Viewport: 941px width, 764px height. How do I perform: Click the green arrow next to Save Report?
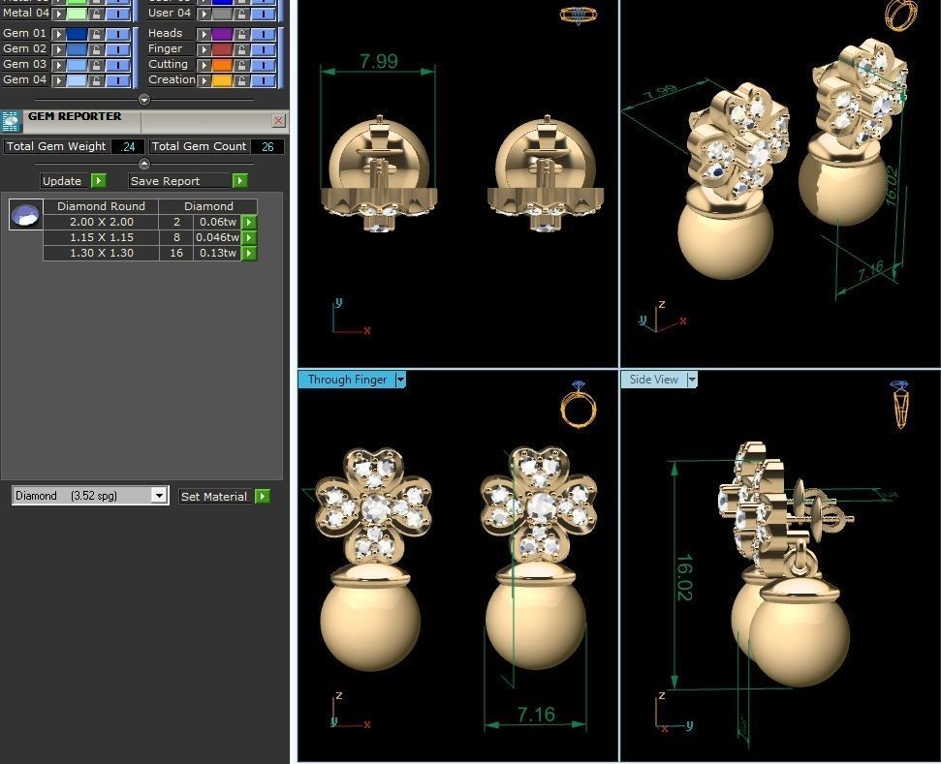click(240, 180)
